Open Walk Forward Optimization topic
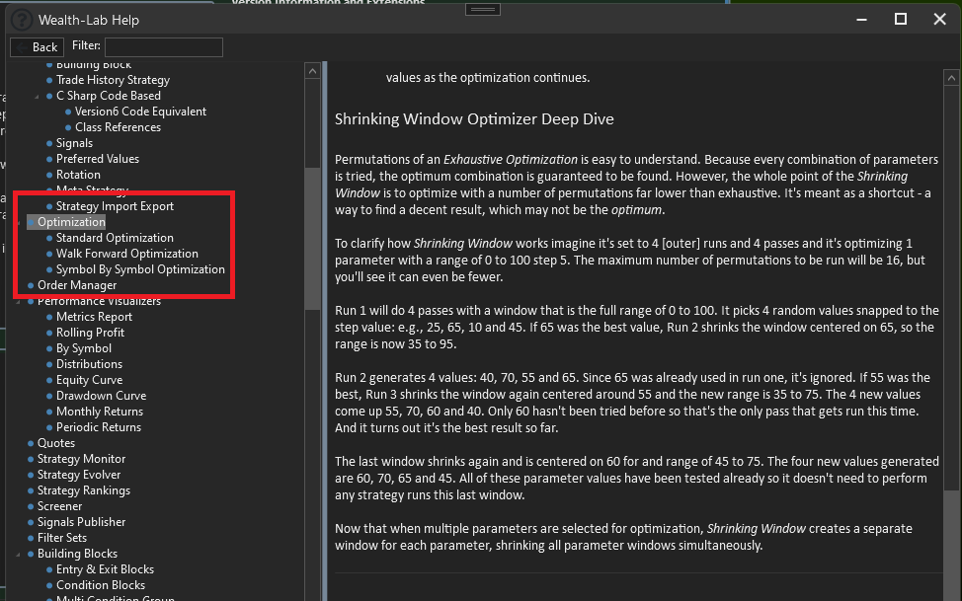The width and height of the screenshot is (962, 601). pos(127,254)
